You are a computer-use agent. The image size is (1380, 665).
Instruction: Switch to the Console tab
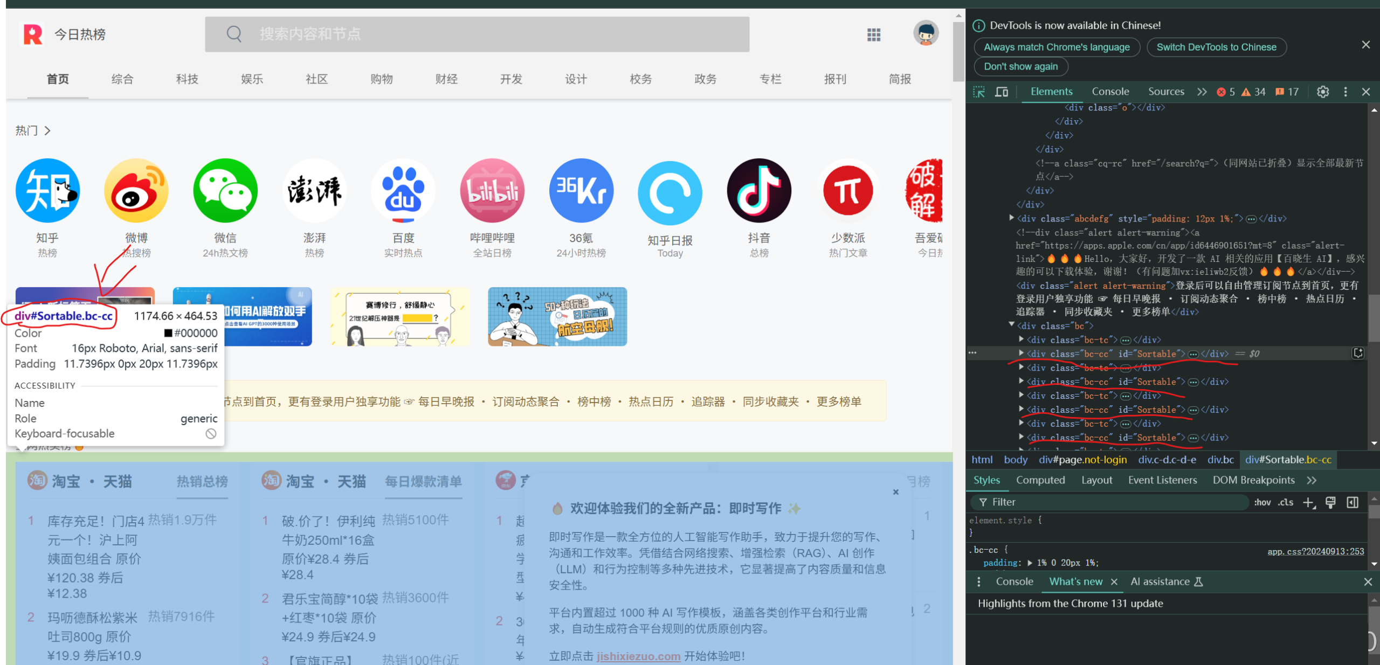(1110, 92)
